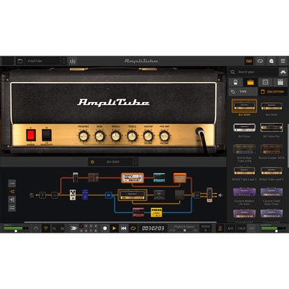Select the white stomp pedal in chain
The width and height of the screenshot is (289, 289).
[x=73, y=195]
